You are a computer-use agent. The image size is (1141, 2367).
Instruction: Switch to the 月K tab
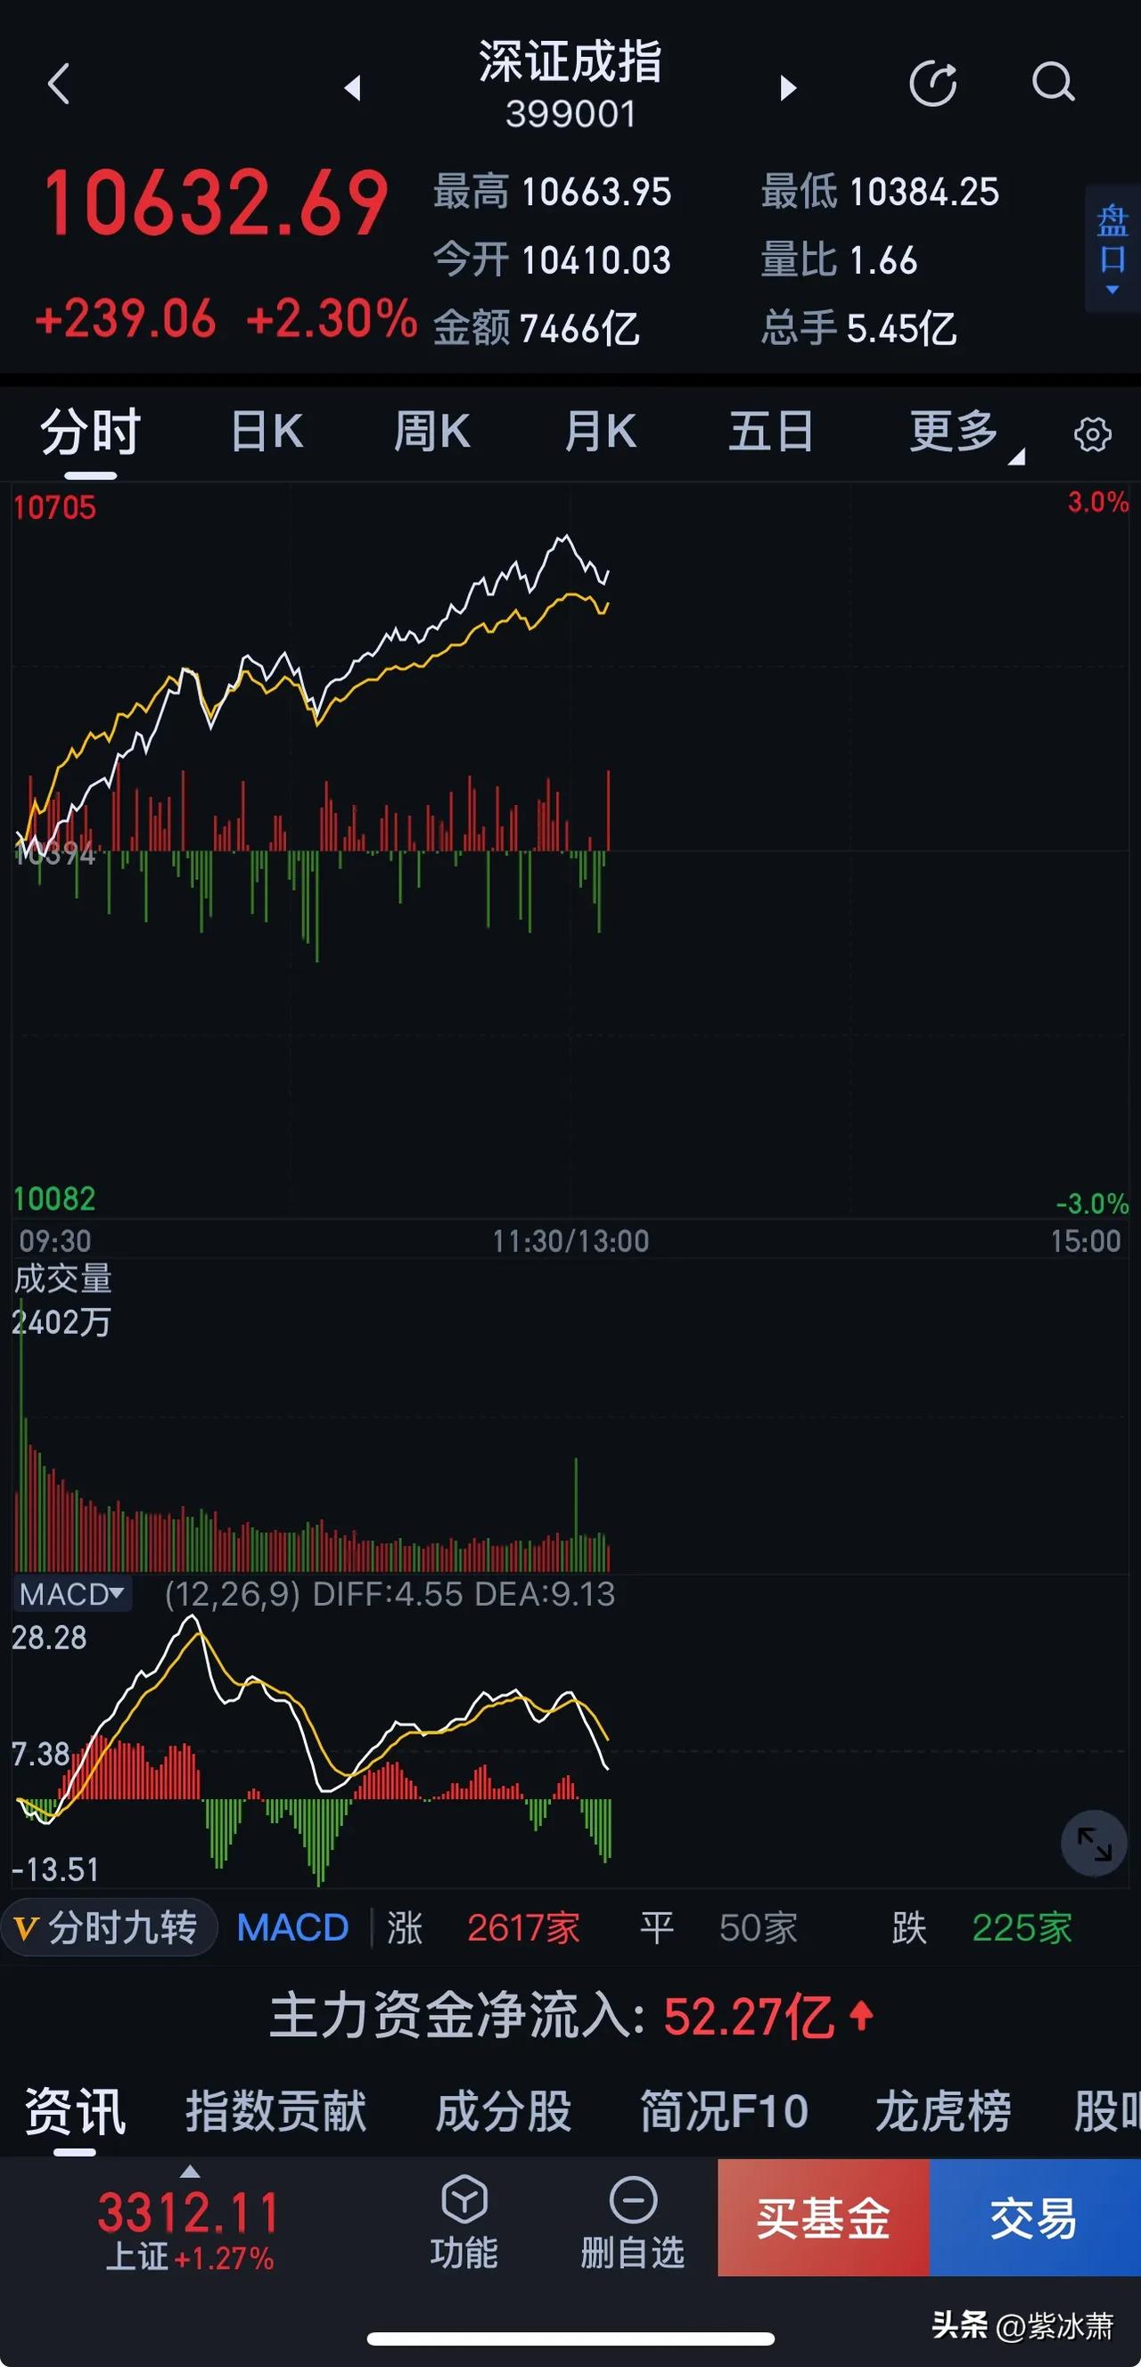click(601, 431)
